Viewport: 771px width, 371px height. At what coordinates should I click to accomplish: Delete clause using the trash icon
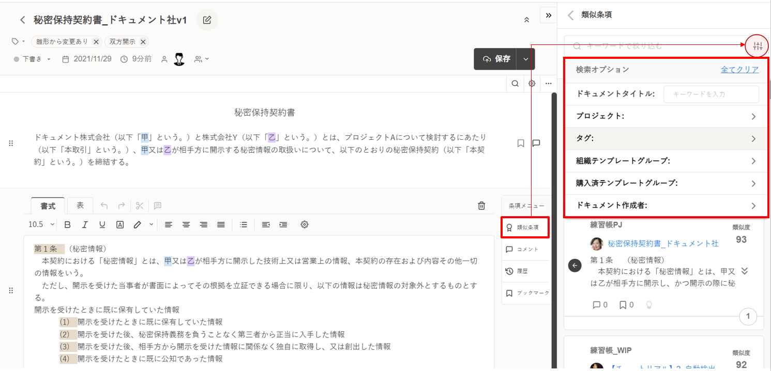coord(481,206)
